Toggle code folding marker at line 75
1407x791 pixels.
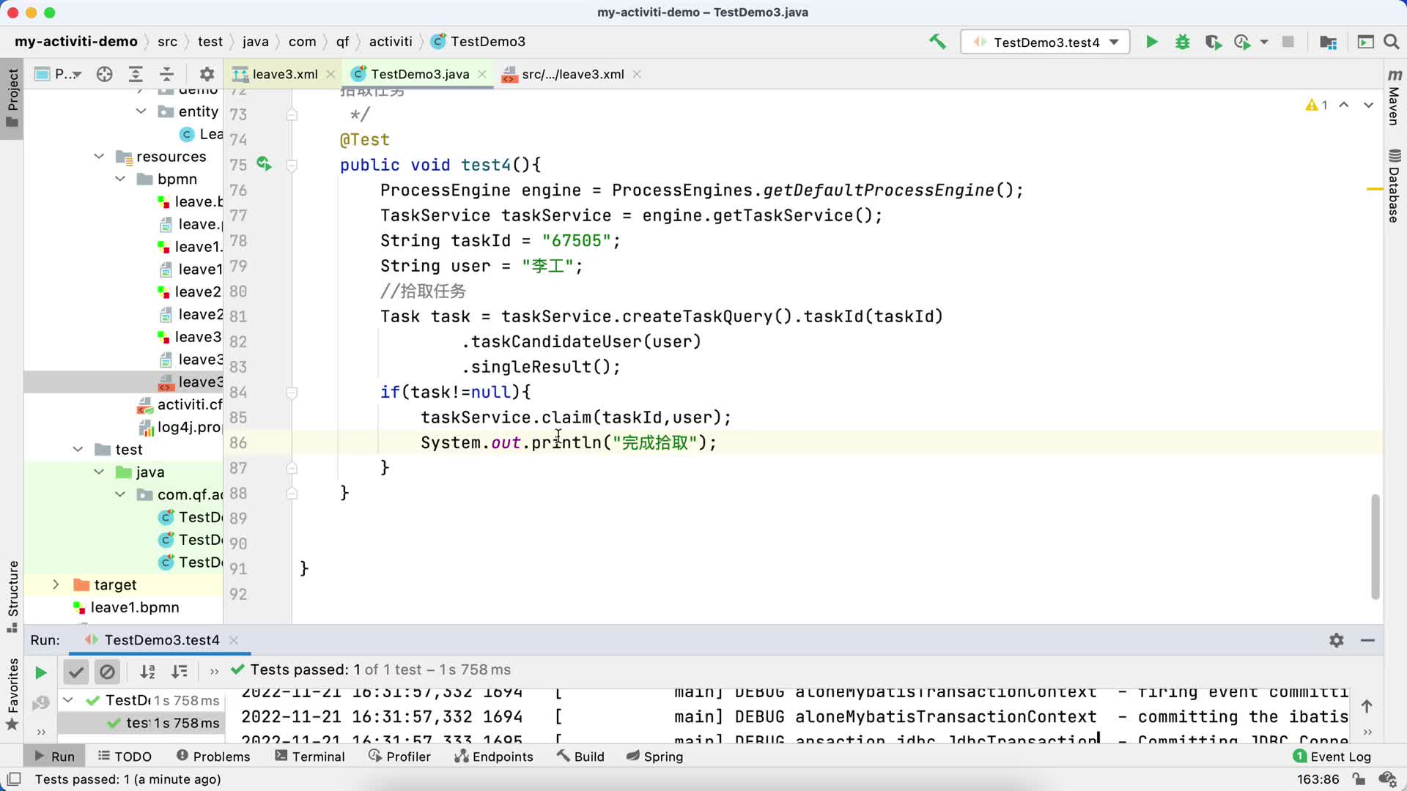tap(292, 166)
